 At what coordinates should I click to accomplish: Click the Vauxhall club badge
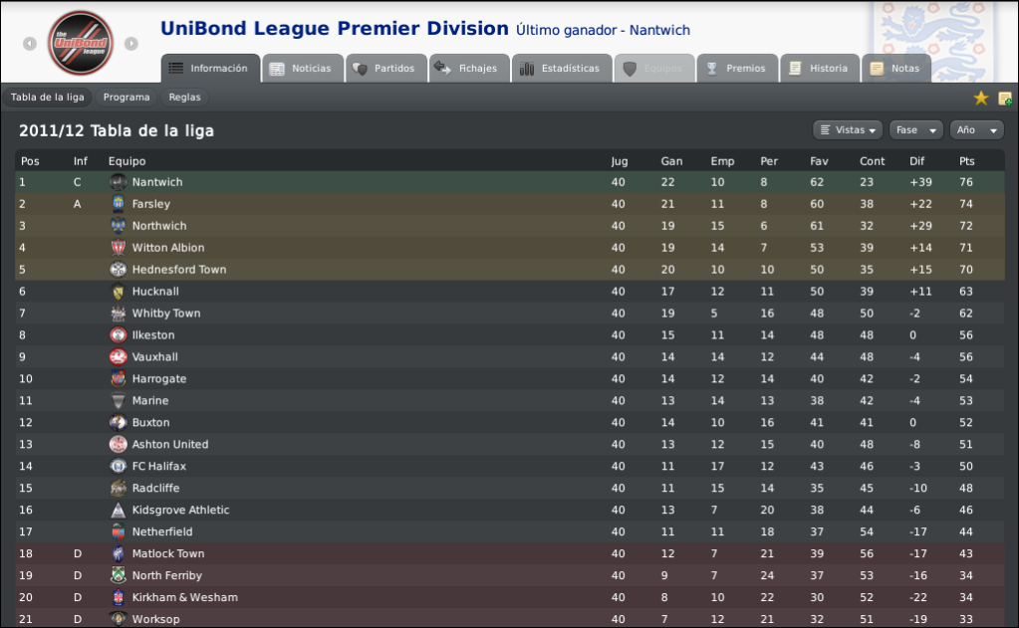point(118,356)
